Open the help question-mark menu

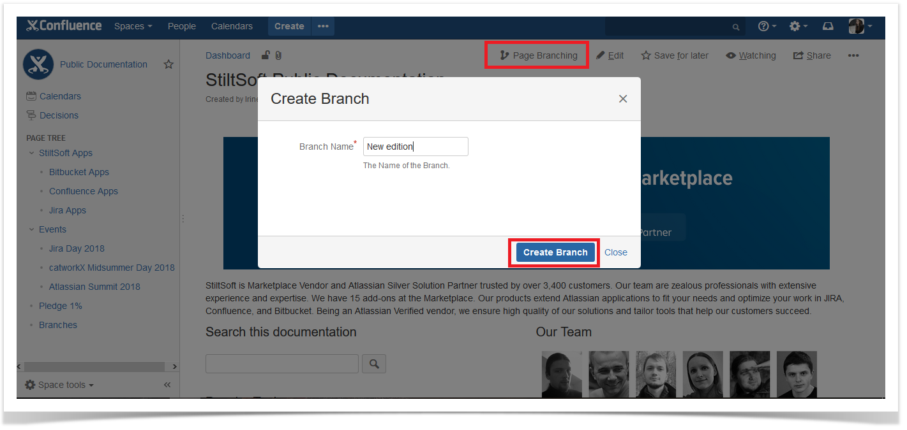tap(767, 26)
